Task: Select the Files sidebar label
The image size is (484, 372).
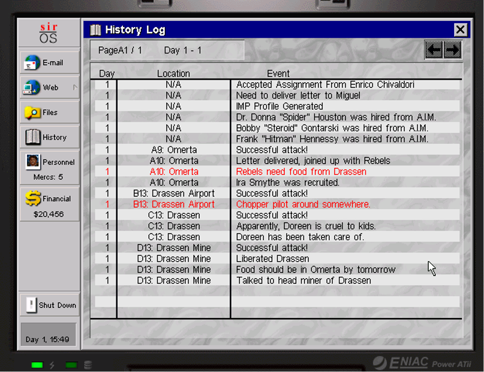Action: coord(50,113)
